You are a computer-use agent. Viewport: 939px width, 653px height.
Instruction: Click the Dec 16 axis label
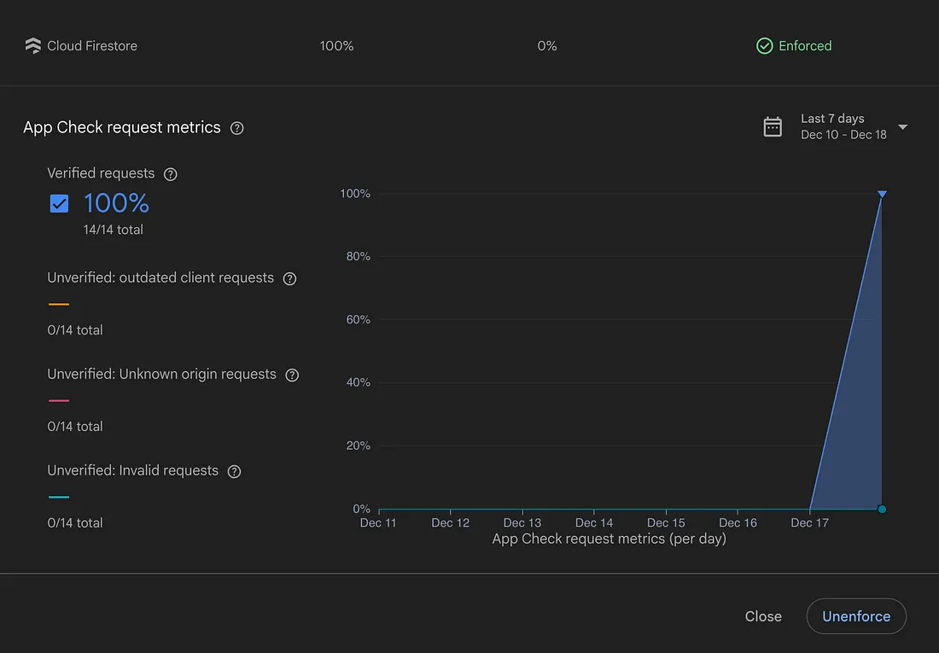tap(738, 523)
